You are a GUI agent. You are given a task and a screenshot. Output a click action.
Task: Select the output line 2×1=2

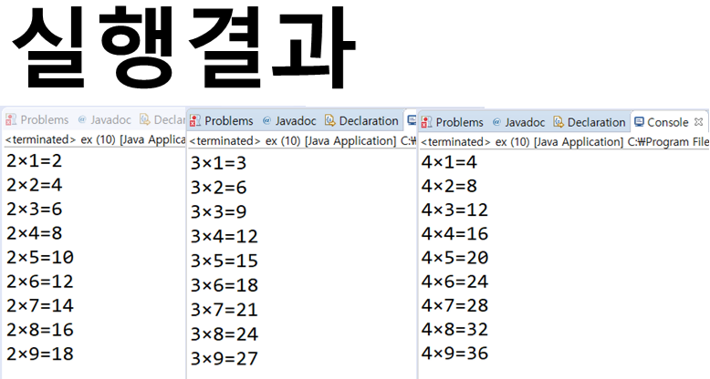[35, 161]
